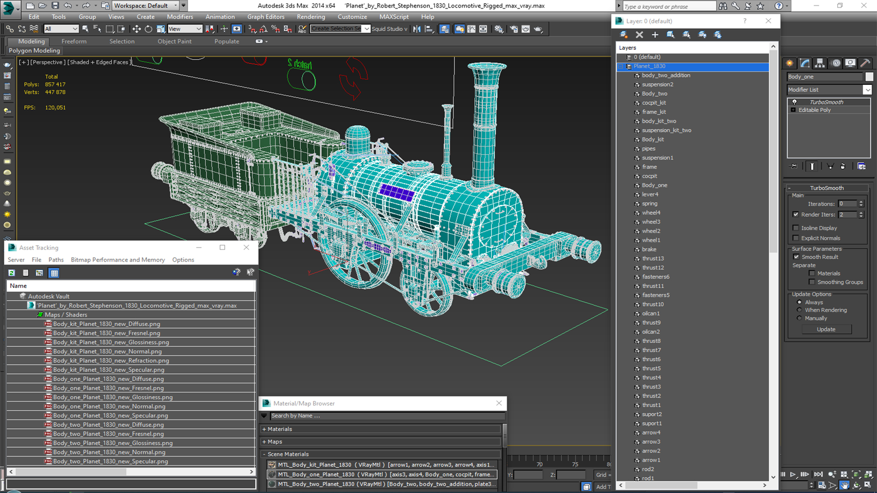Open the Workspace Default dropdown
The height and width of the screenshot is (493, 877).
point(145,5)
